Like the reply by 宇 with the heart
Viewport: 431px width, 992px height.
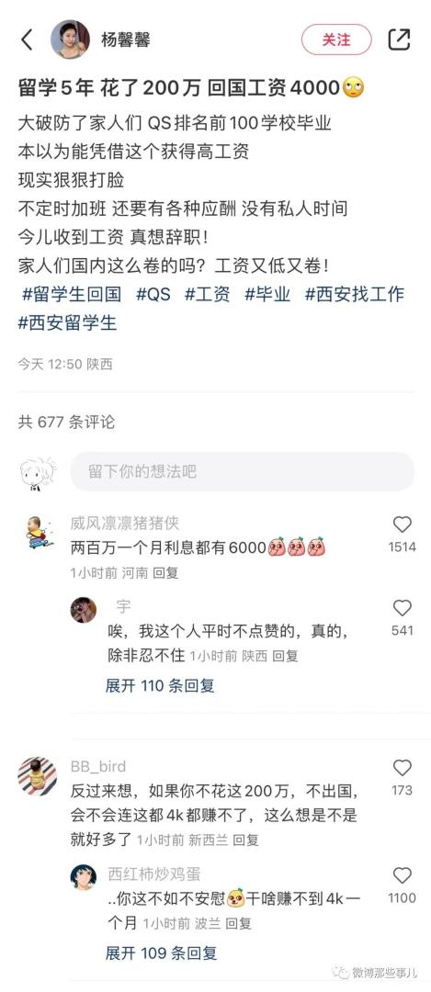(402, 608)
